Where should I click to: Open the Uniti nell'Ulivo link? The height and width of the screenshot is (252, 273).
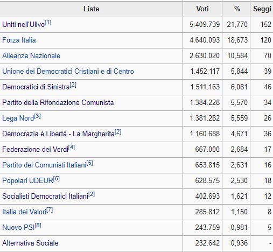point(23,25)
